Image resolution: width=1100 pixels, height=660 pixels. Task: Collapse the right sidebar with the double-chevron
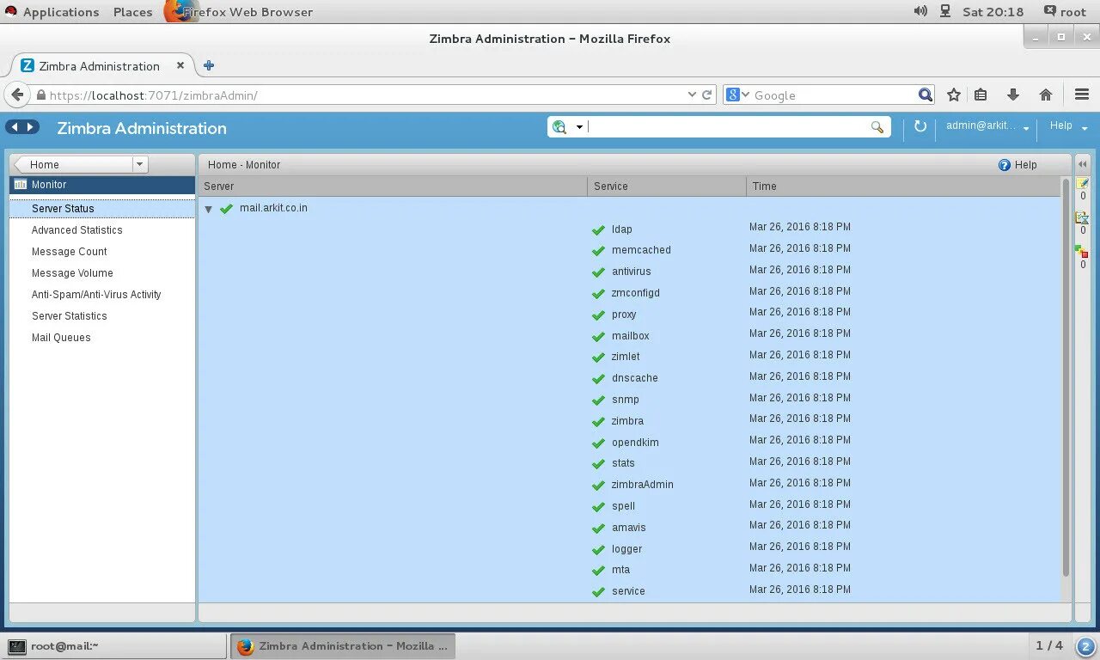[x=1082, y=163]
